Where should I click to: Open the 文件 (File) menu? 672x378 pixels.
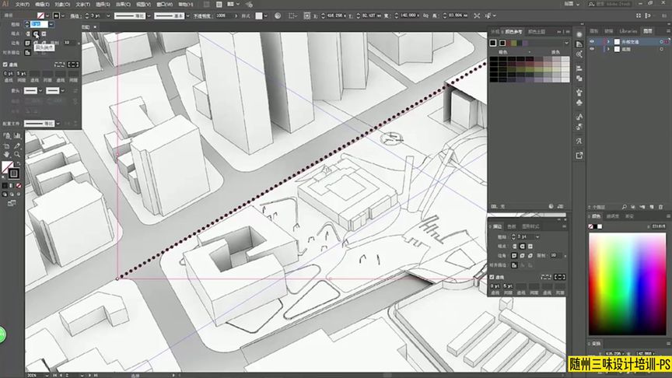pos(22,4)
